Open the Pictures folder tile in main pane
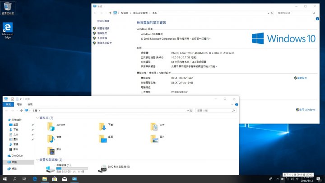 (158, 139)
